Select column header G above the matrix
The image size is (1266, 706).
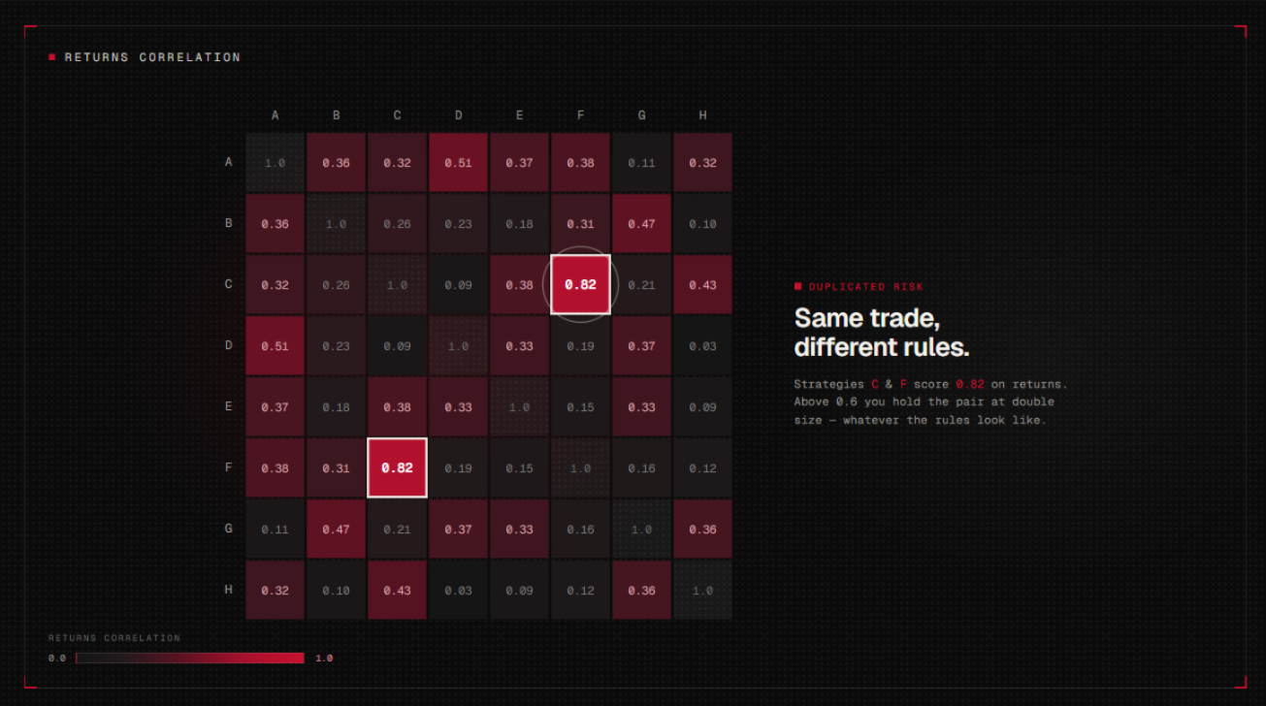641,115
